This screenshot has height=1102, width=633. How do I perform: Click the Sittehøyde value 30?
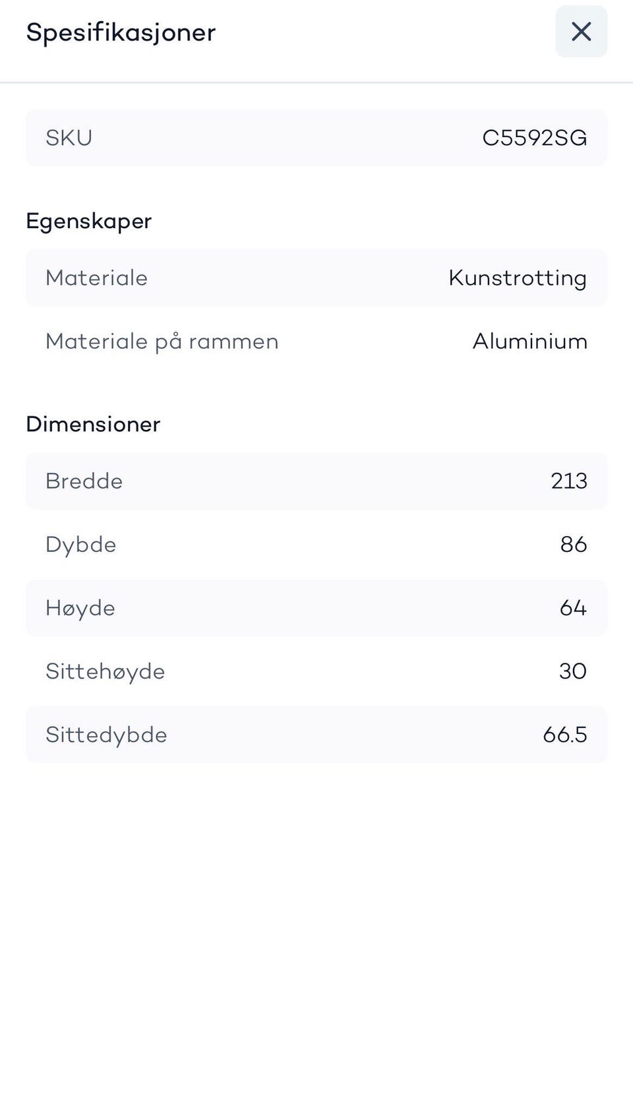tap(573, 671)
